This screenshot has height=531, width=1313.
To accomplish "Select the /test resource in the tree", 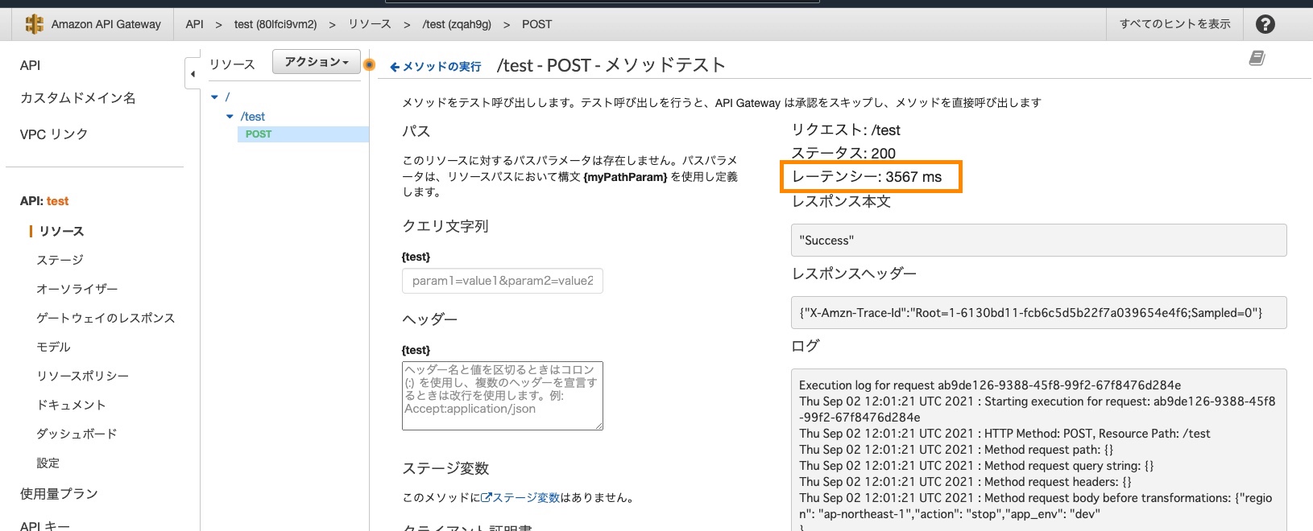I will point(253,117).
